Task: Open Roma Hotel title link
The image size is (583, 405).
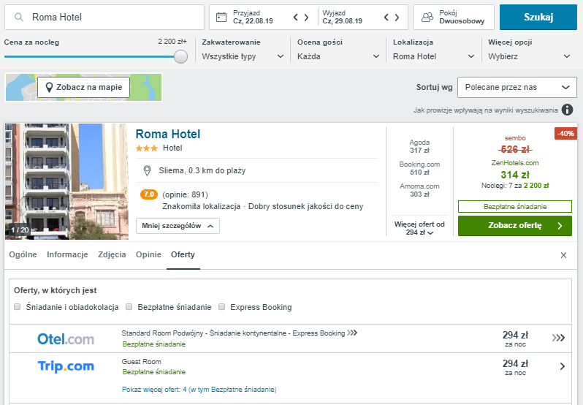Action: (x=168, y=134)
